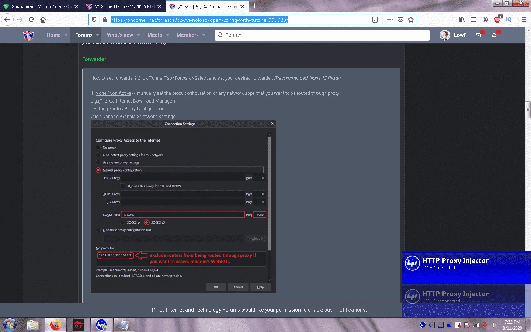
Task: Go back to the previous page
Action: click(x=7, y=20)
